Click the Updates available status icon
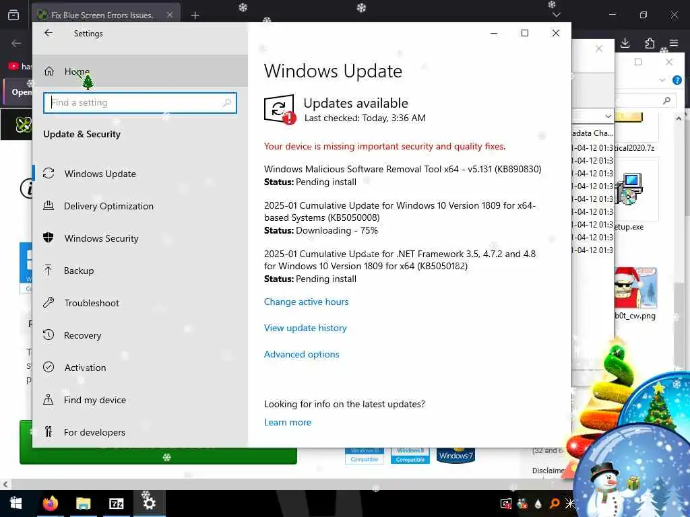This screenshot has height=517, width=690. (x=280, y=110)
